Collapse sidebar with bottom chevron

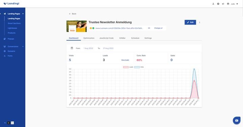pyautogui.click(x=5, y=123)
